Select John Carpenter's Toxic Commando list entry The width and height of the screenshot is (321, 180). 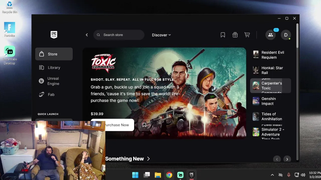271,86
